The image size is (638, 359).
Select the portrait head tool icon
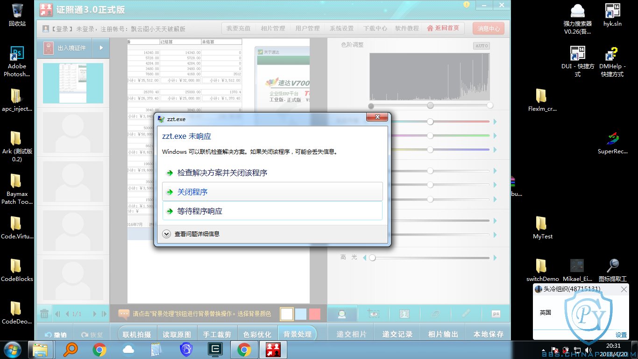(342, 314)
